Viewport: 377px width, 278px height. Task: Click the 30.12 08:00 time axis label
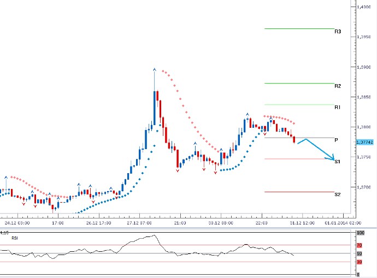point(221,223)
